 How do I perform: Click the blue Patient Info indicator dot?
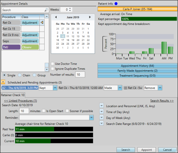[x=116, y=4]
